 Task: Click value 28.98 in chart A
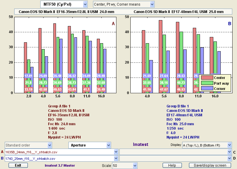click(x=101, y=76)
